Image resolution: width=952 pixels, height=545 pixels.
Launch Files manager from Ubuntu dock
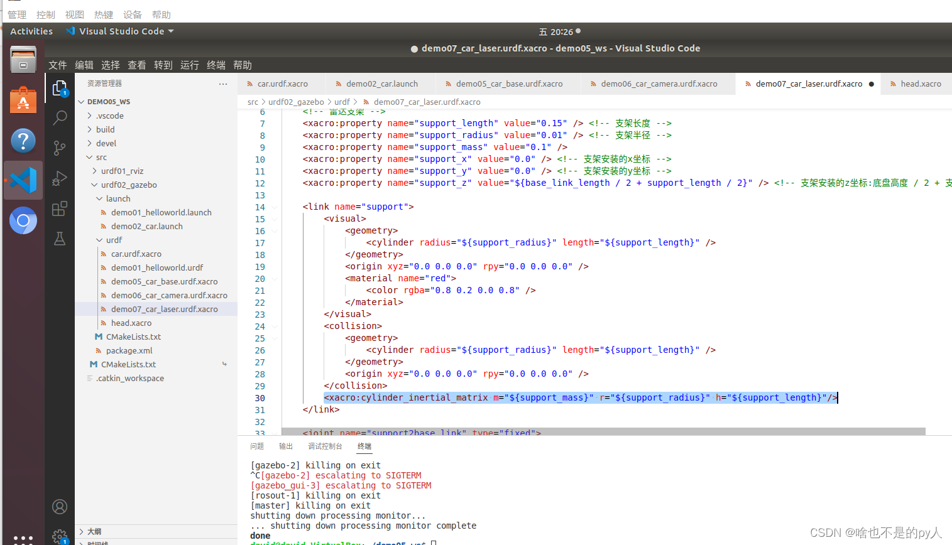(23, 60)
